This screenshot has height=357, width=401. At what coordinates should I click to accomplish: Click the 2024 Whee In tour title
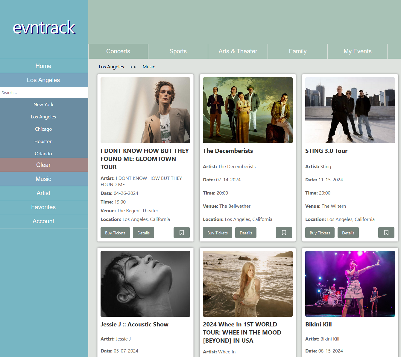[x=242, y=332]
